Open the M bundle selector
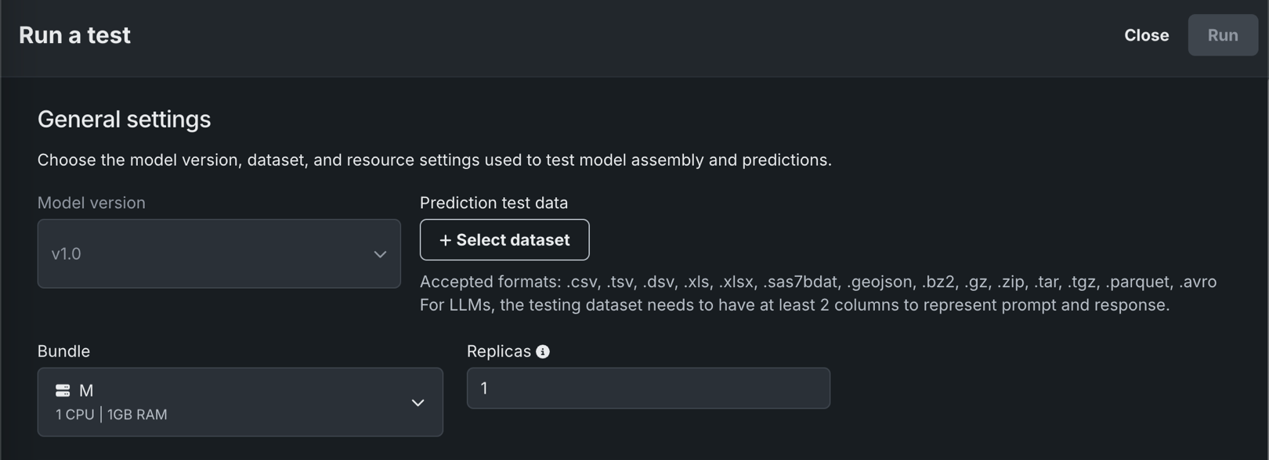 click(235, 402)
